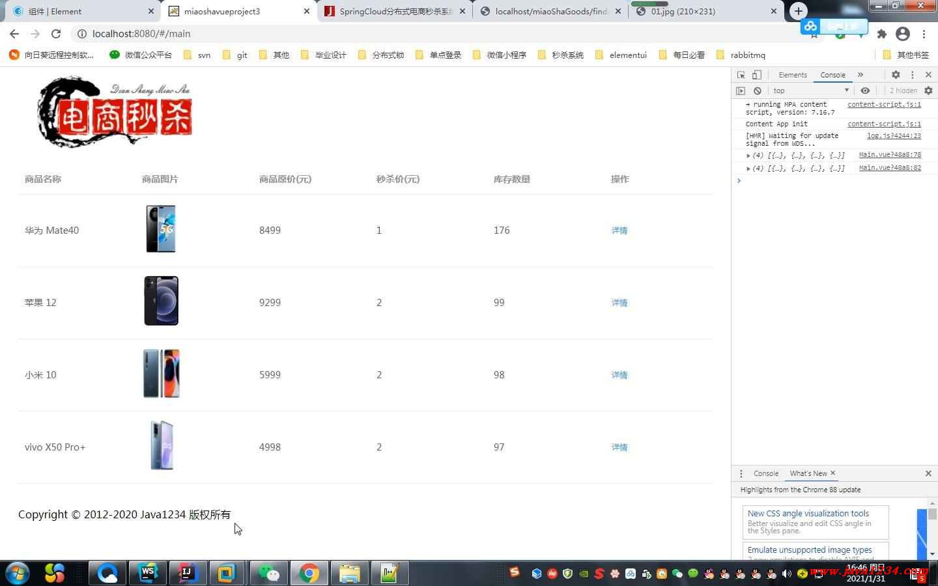Open 详情 link for vivo X50 Pro+

[x=619, y=447]
